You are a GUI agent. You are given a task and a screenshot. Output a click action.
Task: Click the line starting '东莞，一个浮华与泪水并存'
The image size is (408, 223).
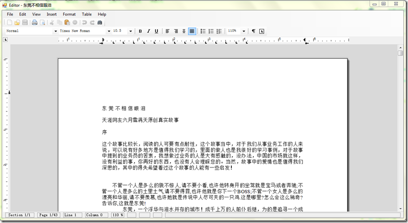click(x=213, y=209)
